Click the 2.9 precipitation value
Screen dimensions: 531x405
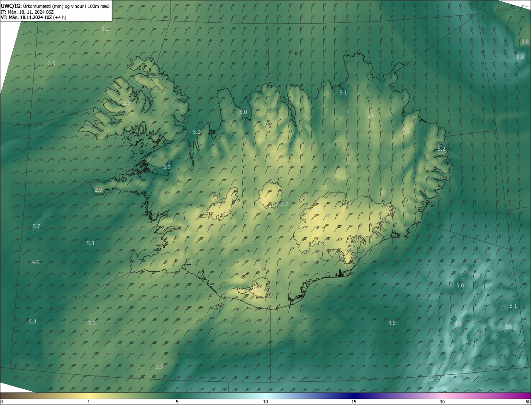tap(98, 190)
